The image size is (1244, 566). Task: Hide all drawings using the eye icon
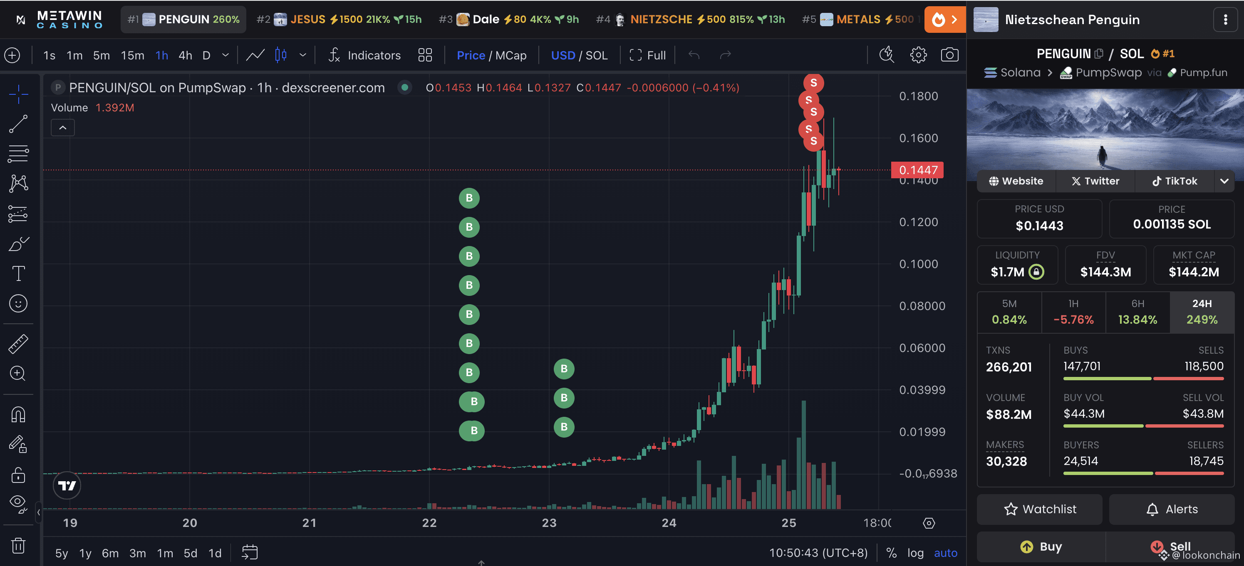point(18,502)
